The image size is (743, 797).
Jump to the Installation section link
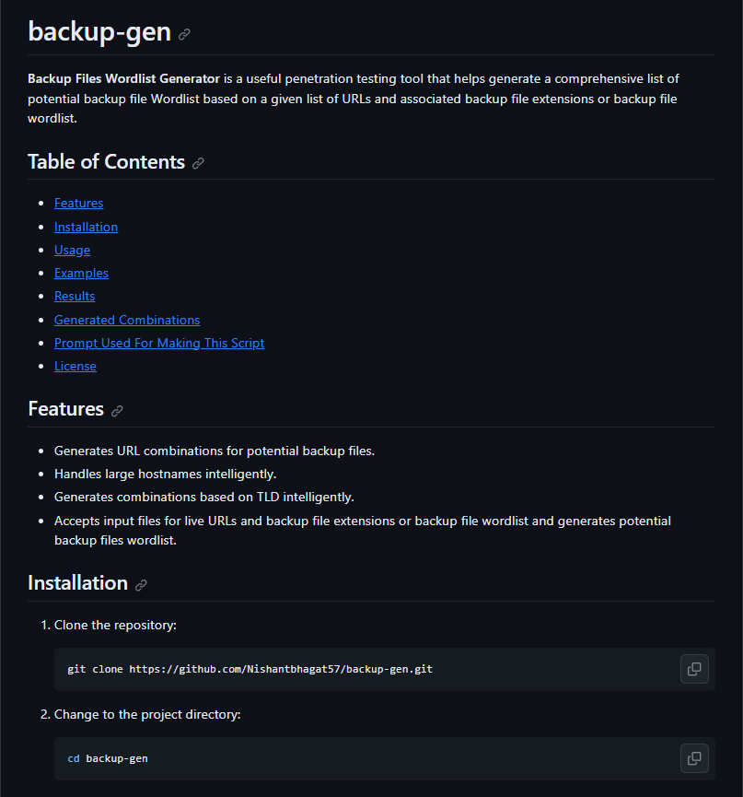[x=86, y=227]
